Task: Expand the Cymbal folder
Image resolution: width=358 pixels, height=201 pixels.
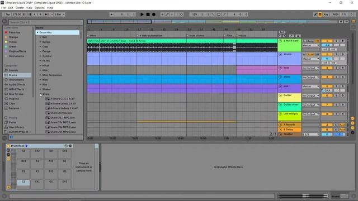Action: [x=40, y=56]
